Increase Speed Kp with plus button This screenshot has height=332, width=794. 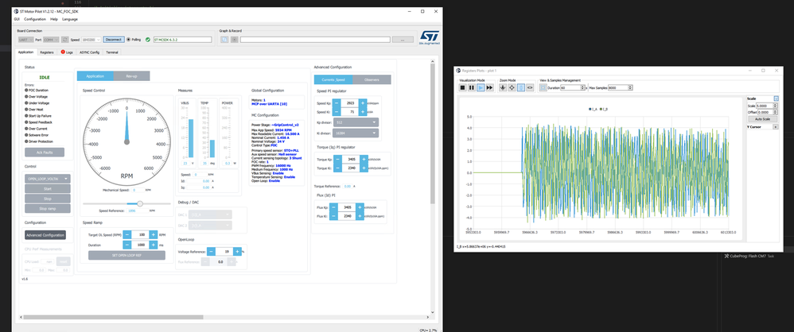pos(363,102)
